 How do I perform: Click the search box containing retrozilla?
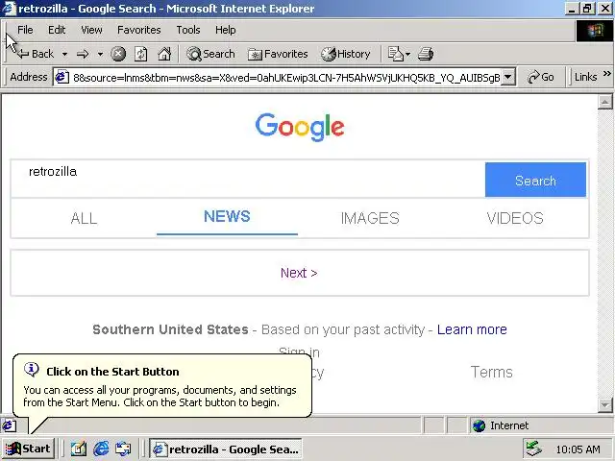click(x=248, y=179)
